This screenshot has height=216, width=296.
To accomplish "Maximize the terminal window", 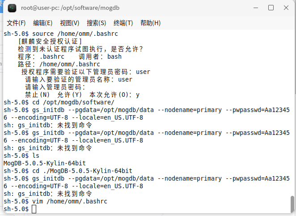I will coord(271,8).
